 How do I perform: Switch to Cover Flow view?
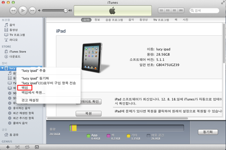click(181, 10)
